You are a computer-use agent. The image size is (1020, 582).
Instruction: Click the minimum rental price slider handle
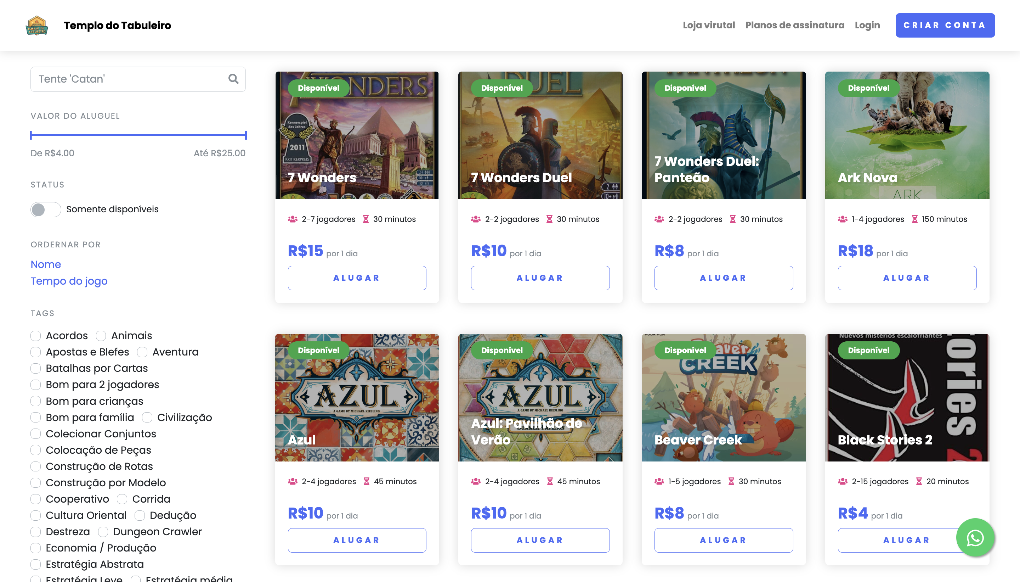[x=31, y=135]
